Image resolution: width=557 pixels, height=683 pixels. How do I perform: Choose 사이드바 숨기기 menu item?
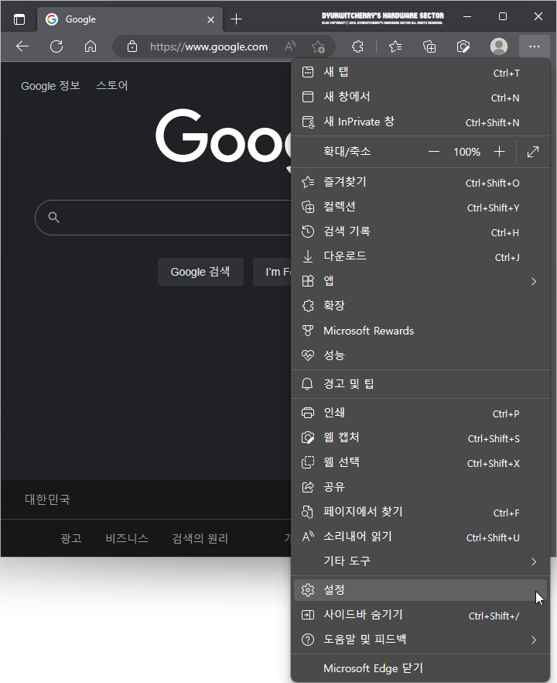(x=420, y=615)
